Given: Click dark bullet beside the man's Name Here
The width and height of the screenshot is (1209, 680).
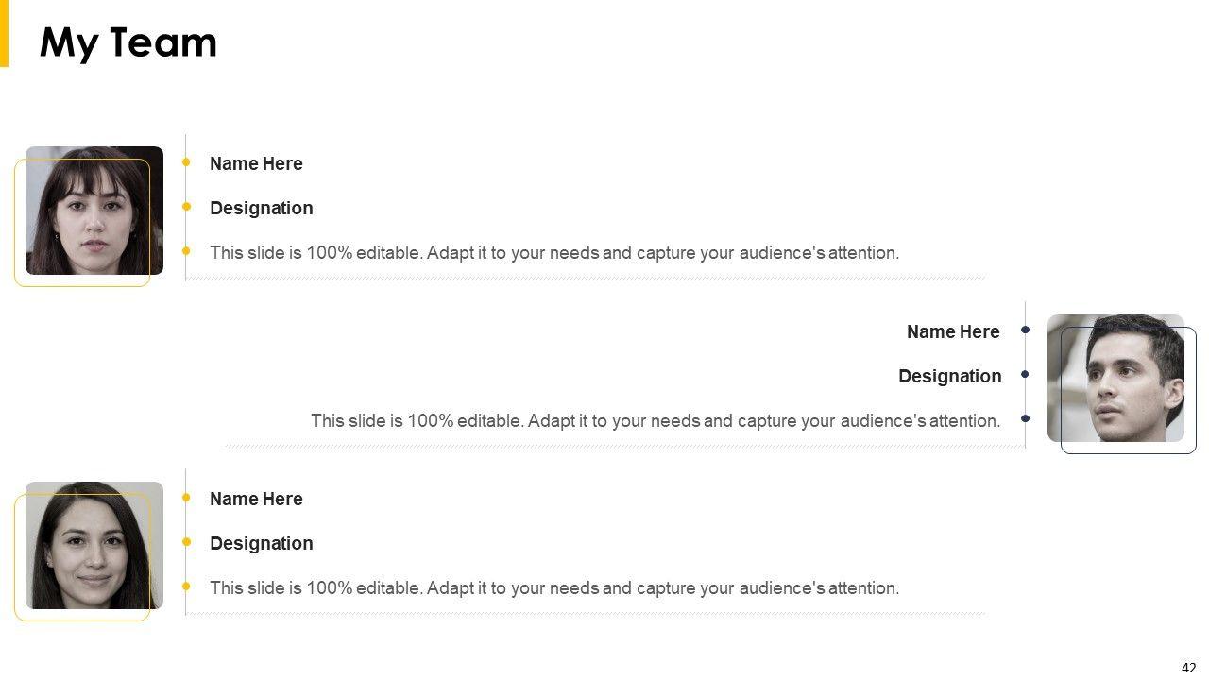Looking at the screenshot, I should [x=1025, y=331].
